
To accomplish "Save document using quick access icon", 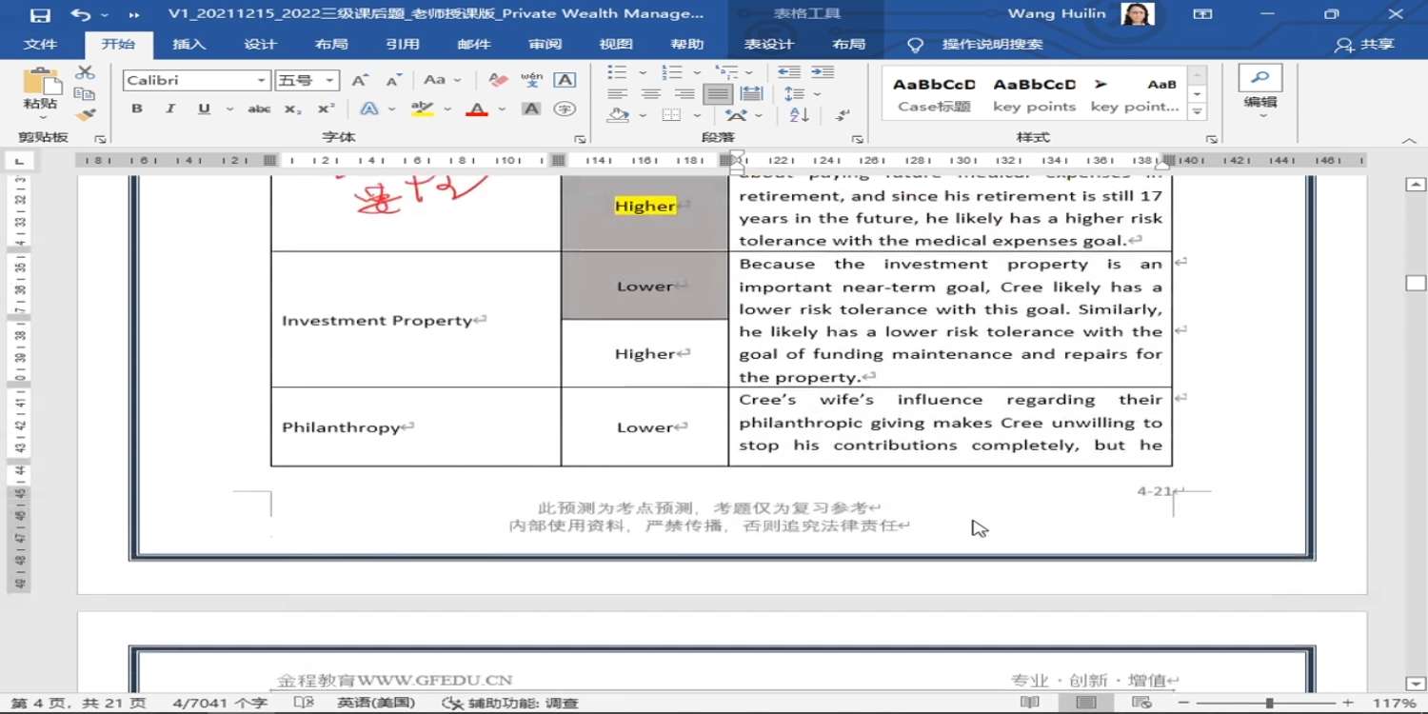I will click(x=40, y=14).
